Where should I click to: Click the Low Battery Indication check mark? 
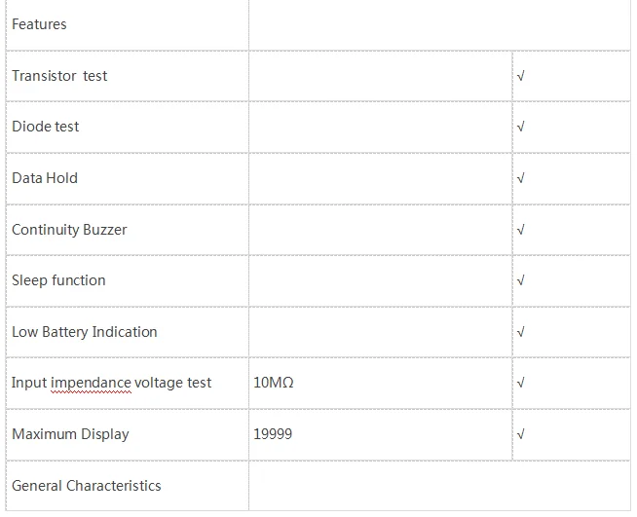[x=522, y=332]
